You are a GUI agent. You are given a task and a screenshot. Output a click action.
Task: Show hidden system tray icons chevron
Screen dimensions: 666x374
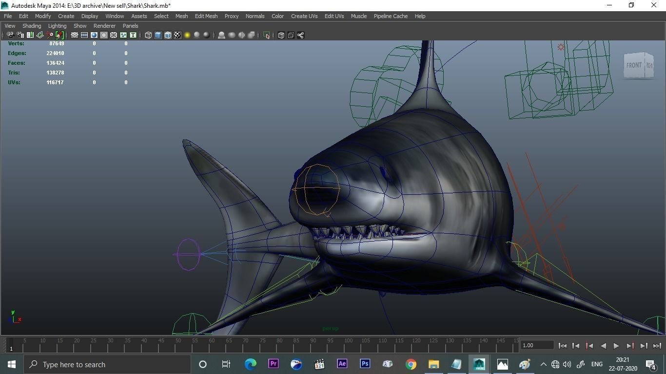(x=543, y=364)
